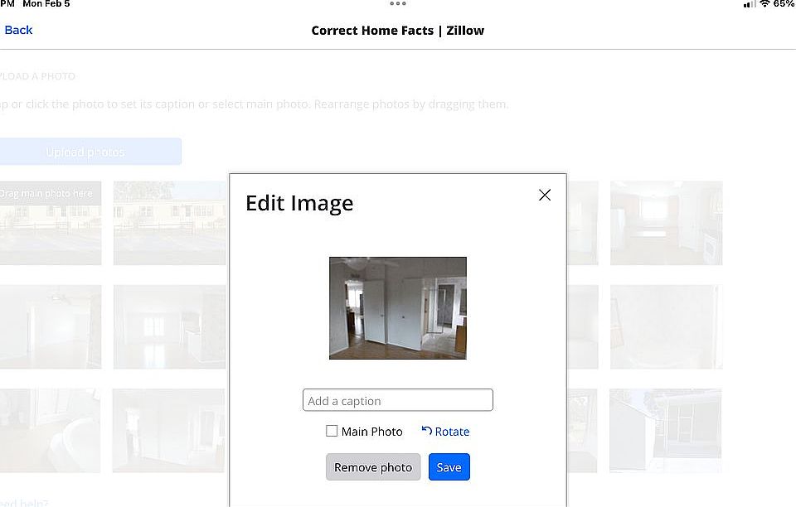Viewport: 796px width, 507px height.
Task: Tap the Wi-Fi status icon
Action: point(764,4)
